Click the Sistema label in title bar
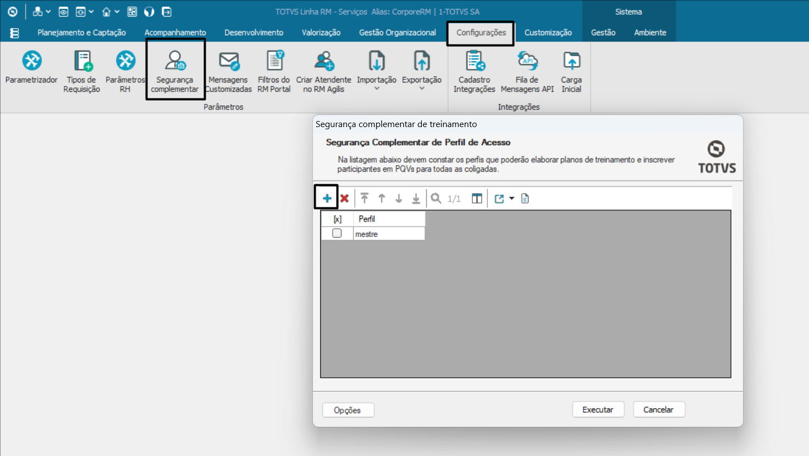This screenshot has height=456, width=809. [629, 12]
